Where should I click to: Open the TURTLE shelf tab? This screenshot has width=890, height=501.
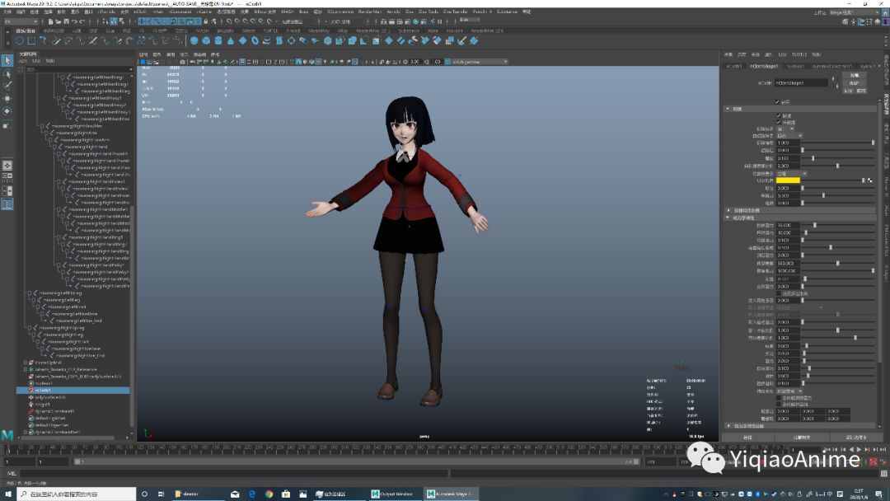[270, 30]
